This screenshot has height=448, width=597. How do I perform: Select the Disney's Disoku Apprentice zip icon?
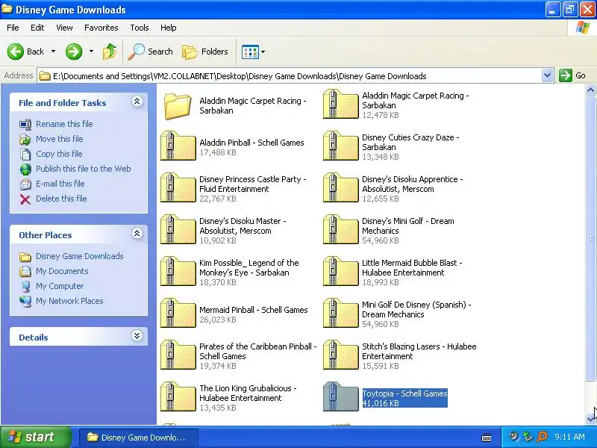(340, 188)
